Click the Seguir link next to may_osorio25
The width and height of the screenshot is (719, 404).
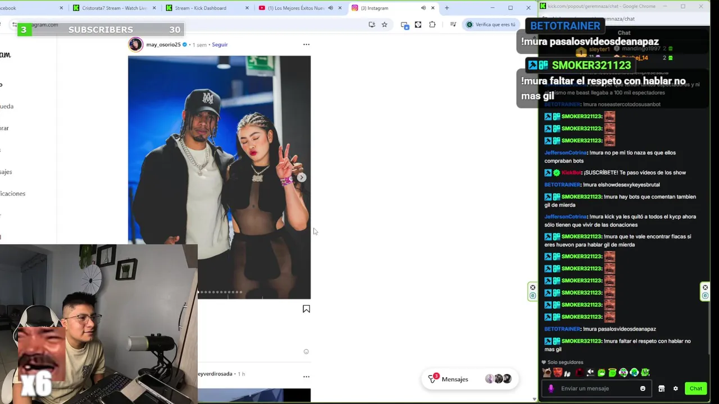pos(220,44)
